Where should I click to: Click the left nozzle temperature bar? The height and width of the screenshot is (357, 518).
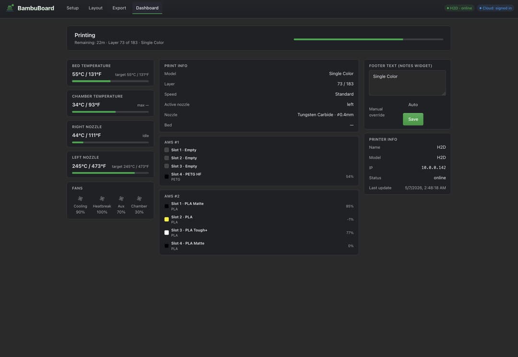[110, 173]
